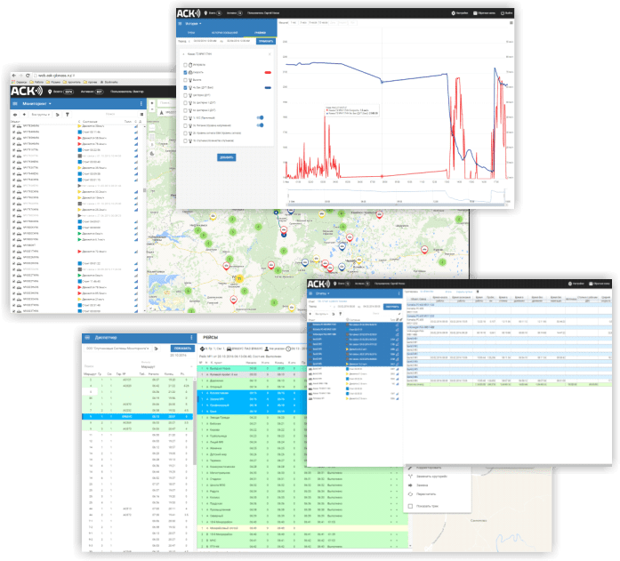Click the blue Add button under sensor list
620x561 pixels.
coord(226,157)
